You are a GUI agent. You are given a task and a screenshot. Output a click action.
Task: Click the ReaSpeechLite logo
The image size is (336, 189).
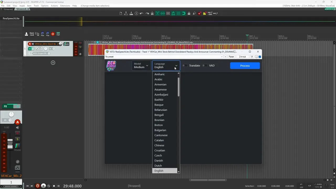click(x=111, y=66)
